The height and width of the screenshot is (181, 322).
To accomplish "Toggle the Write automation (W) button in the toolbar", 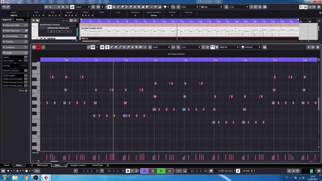I will click(63, 7).
